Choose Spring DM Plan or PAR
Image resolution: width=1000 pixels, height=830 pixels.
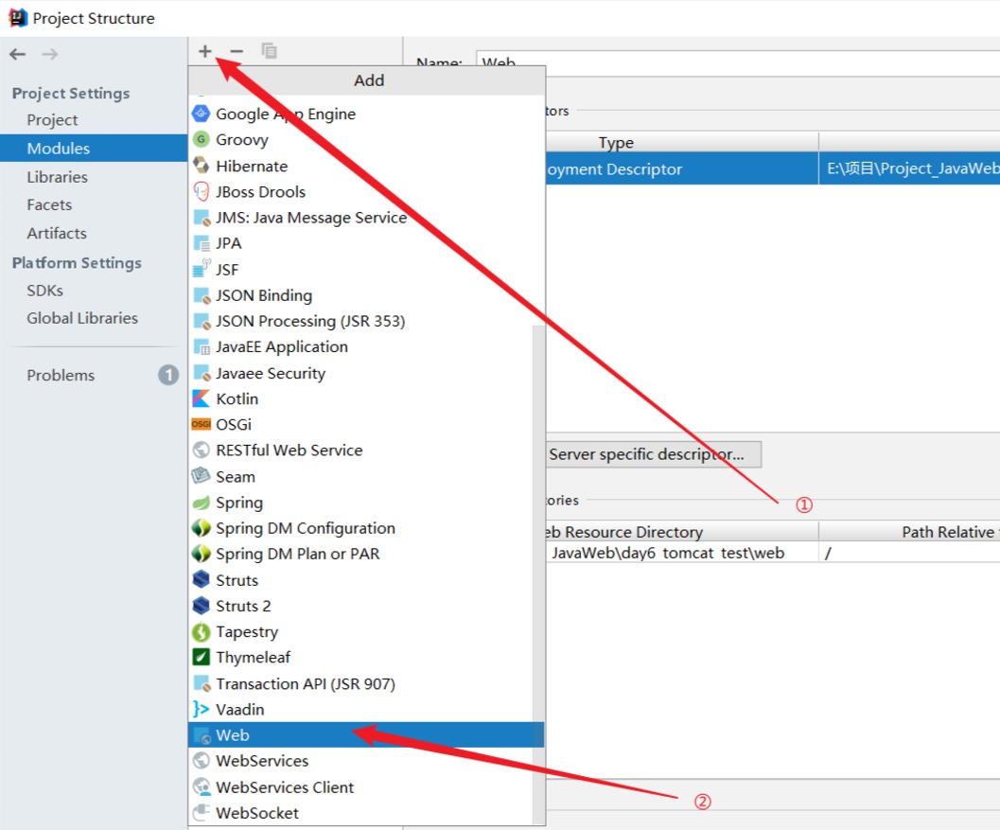360,554
